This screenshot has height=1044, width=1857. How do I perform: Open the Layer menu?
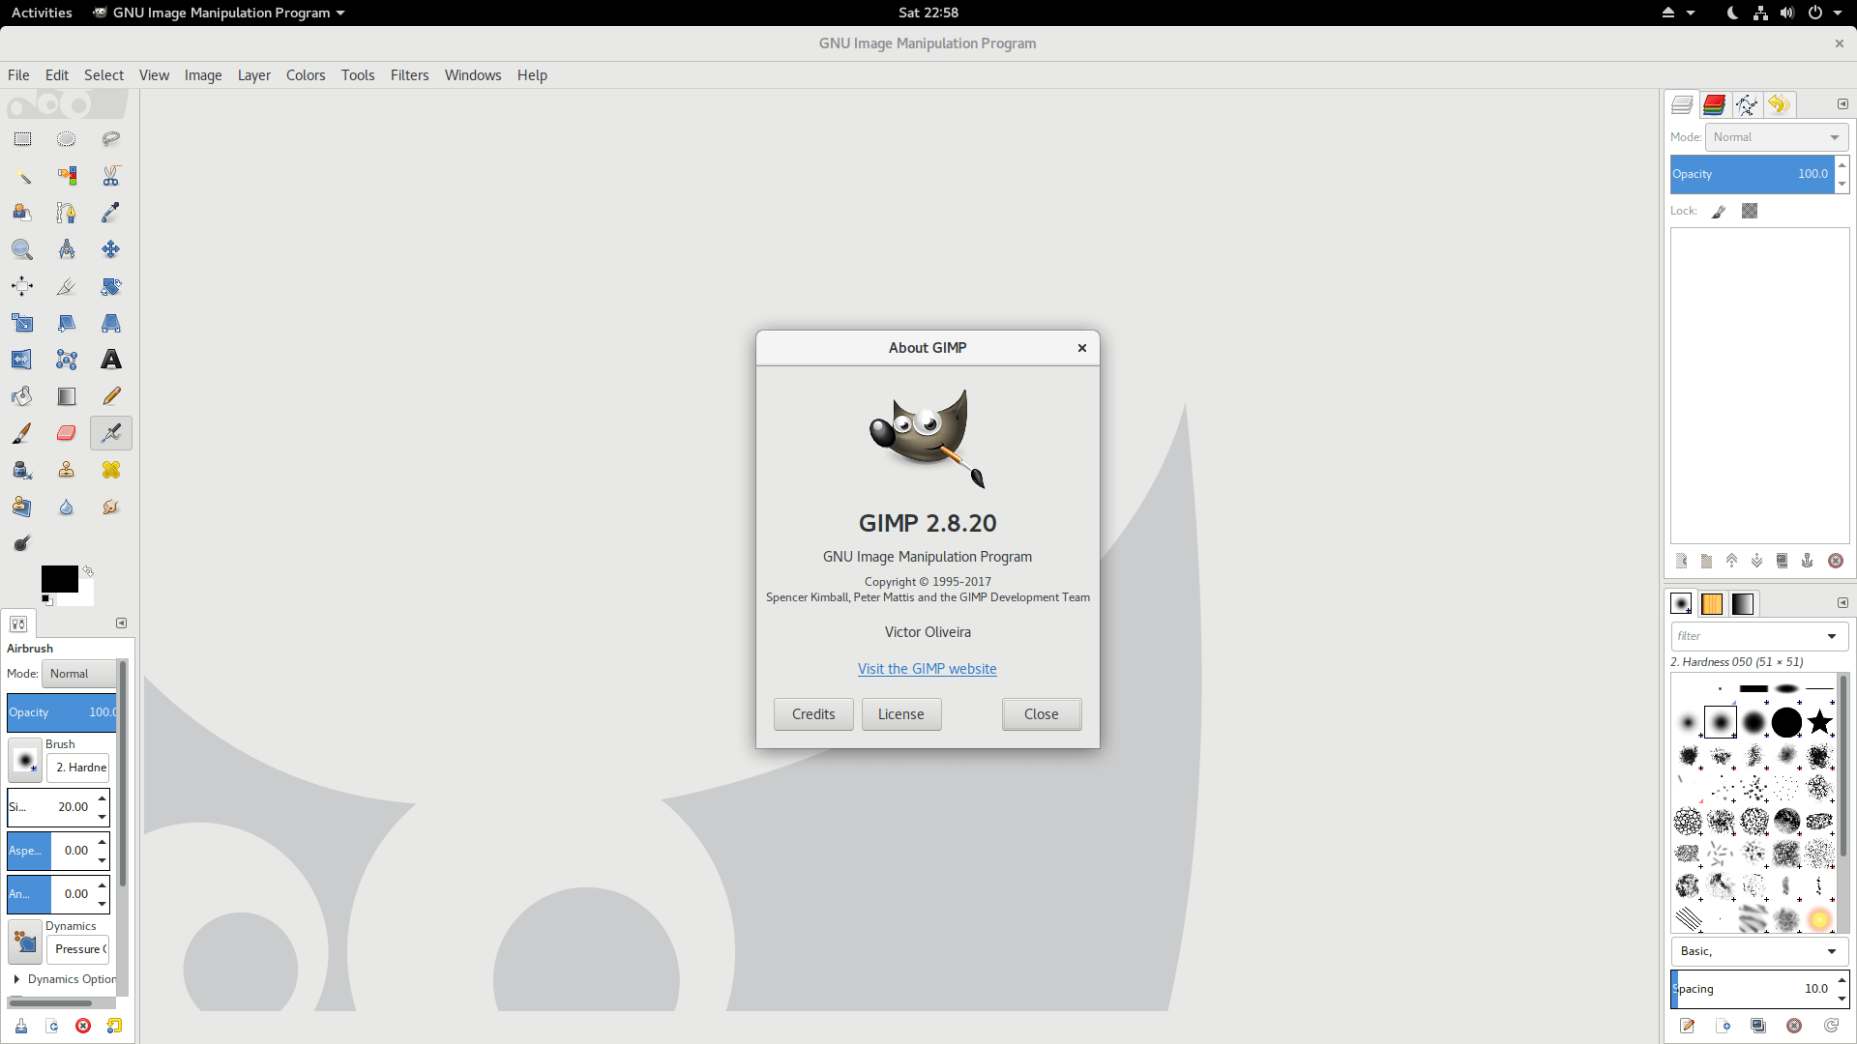pos(254,75)
